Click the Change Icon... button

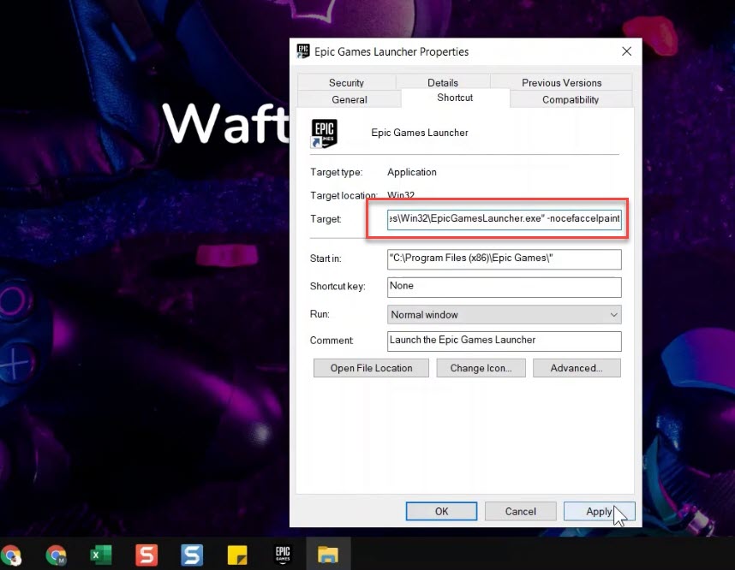pyautogui.click(x=481, y=368)
